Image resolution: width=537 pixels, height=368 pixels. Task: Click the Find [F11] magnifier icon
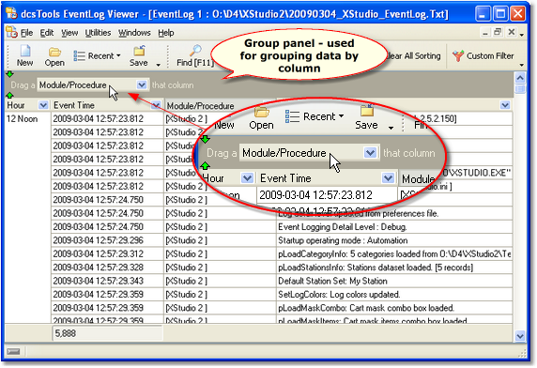click(195, 51)
